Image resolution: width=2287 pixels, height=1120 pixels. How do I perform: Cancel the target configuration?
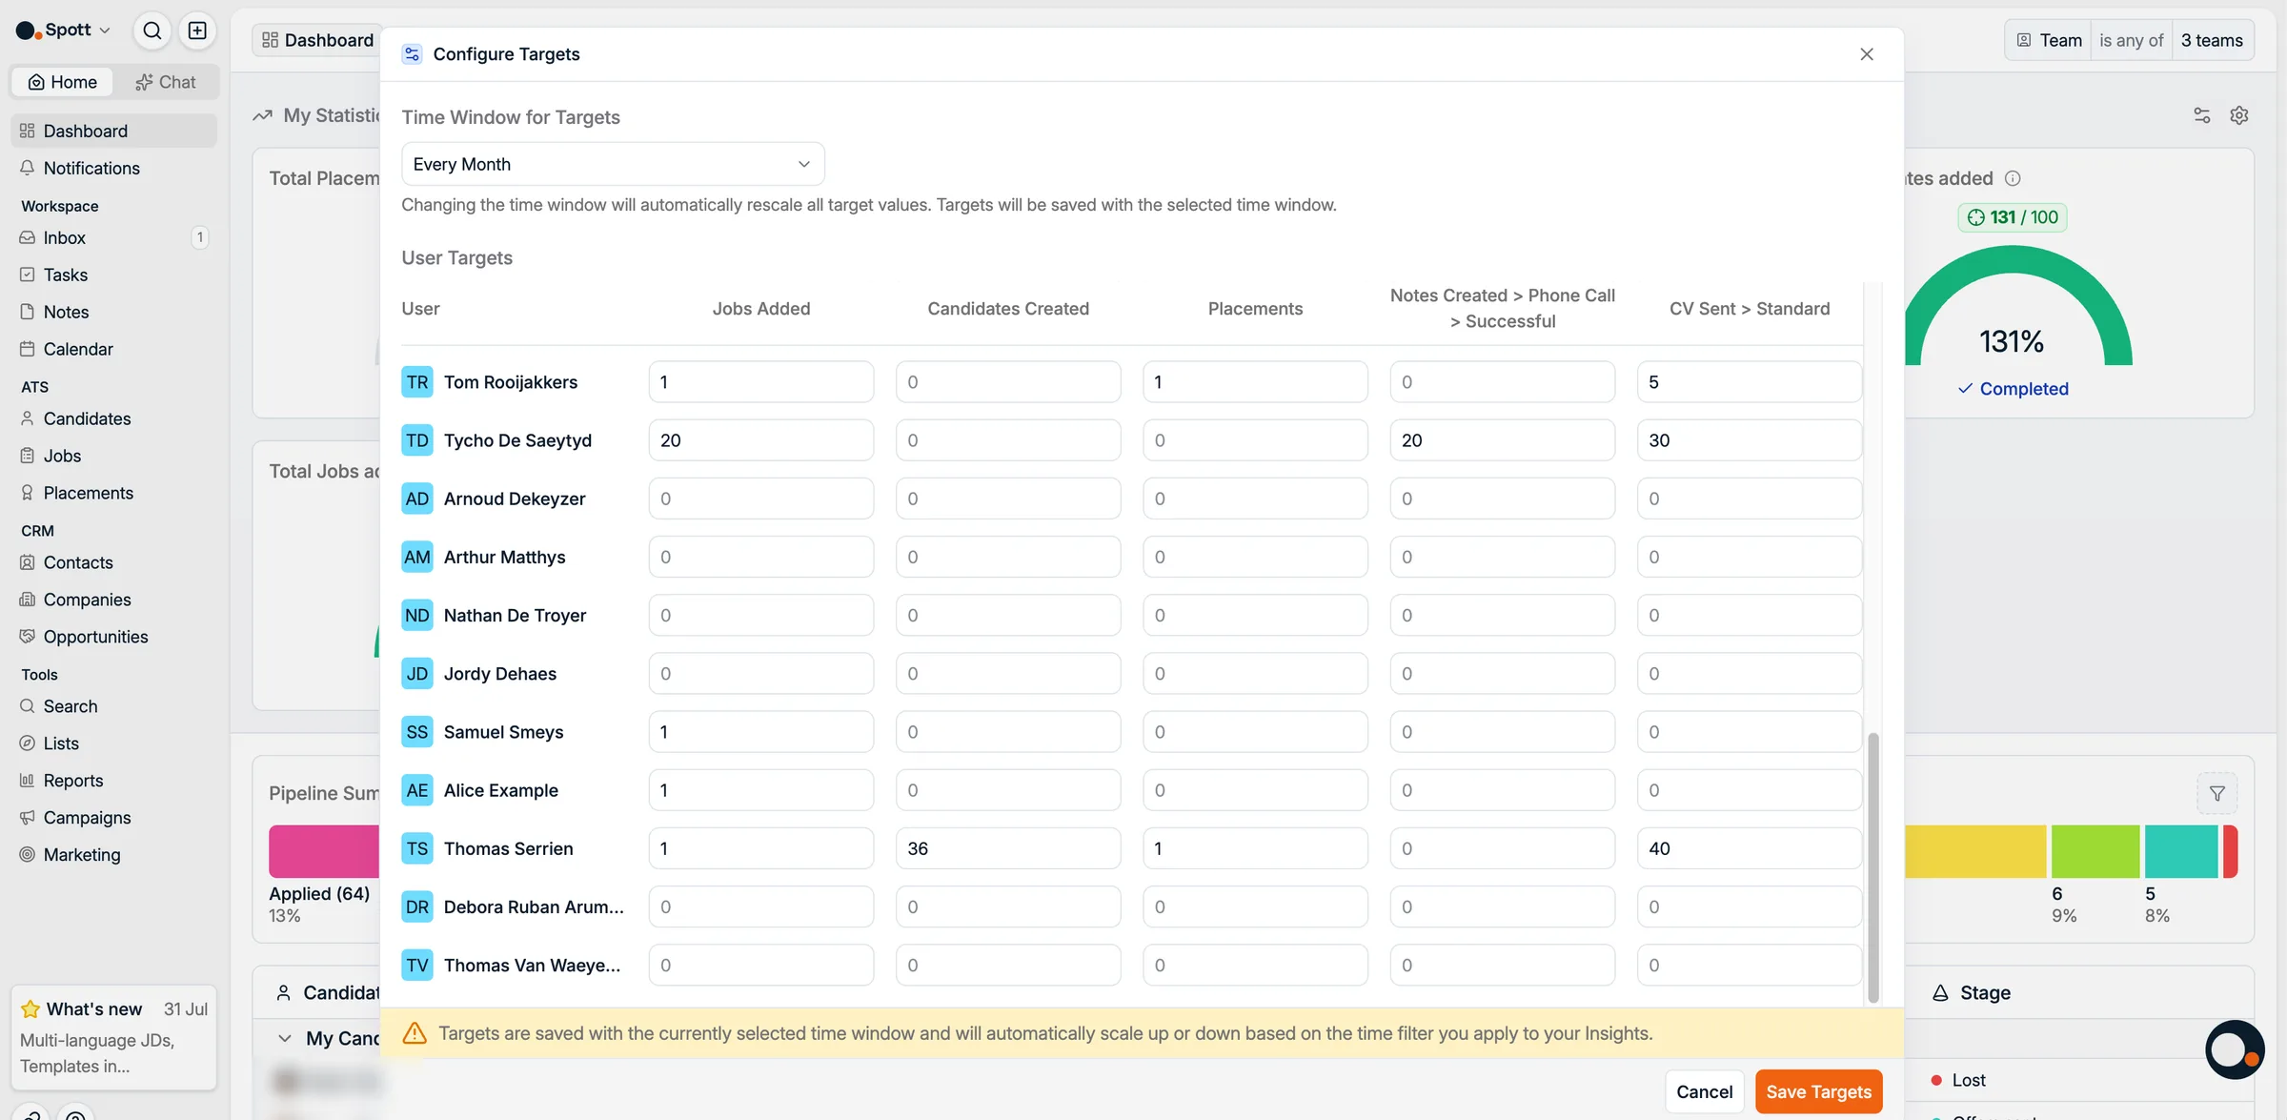[1704, 1092]
